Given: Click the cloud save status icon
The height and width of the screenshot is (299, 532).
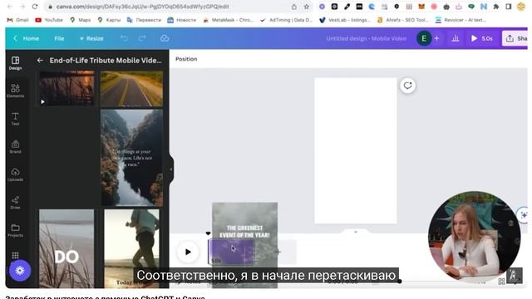Looking at the screenshot, I should (165, 38).
